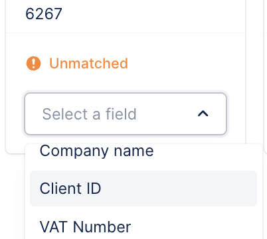Click the Select a field placeholder text
Viewport: 267px width, 239px height.
89,114
